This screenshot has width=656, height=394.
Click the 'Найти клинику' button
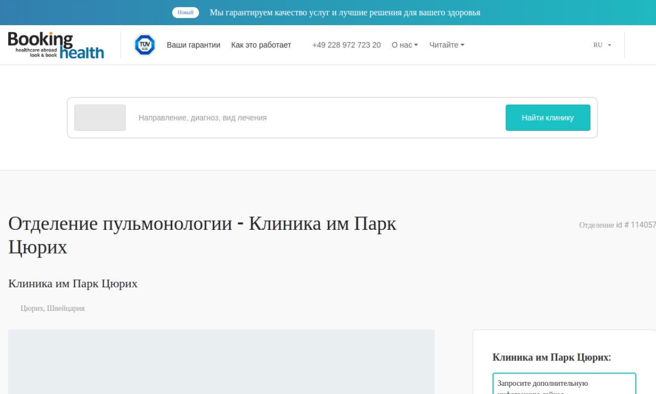coord(548,117)
